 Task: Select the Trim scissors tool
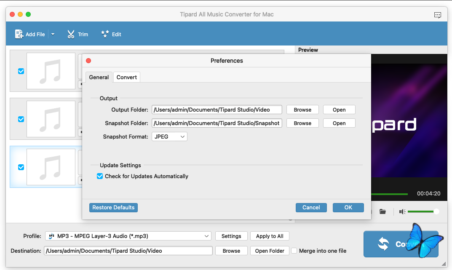coord(78,34)
